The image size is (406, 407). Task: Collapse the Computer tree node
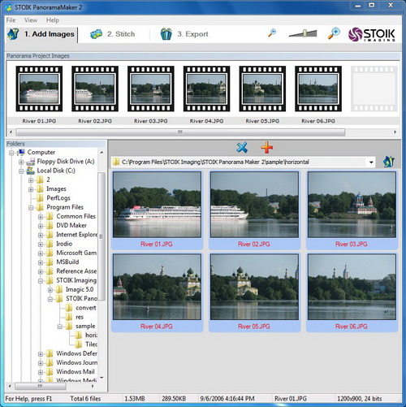pos(11,153)
